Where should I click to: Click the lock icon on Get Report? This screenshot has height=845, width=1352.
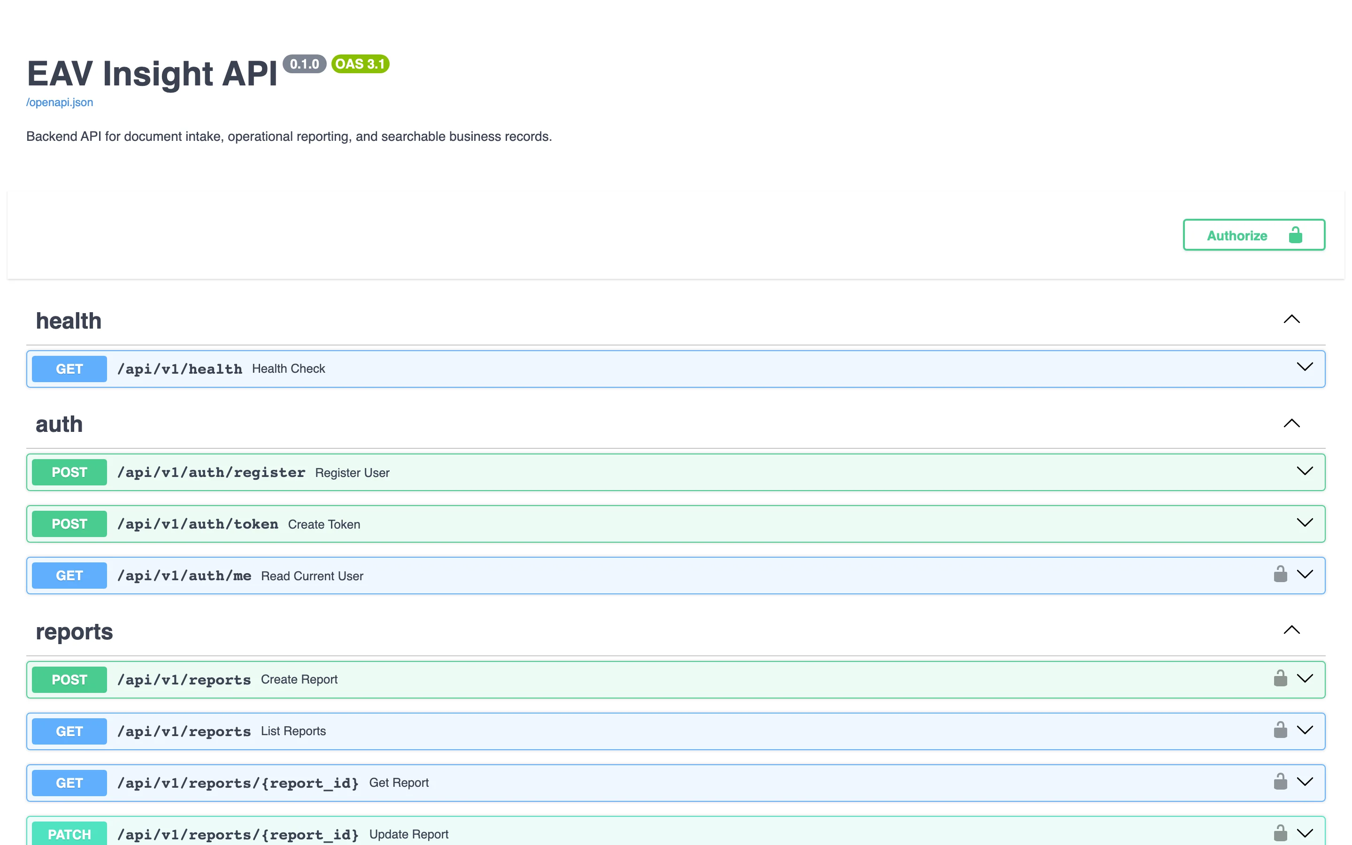tap(1281, 781)
